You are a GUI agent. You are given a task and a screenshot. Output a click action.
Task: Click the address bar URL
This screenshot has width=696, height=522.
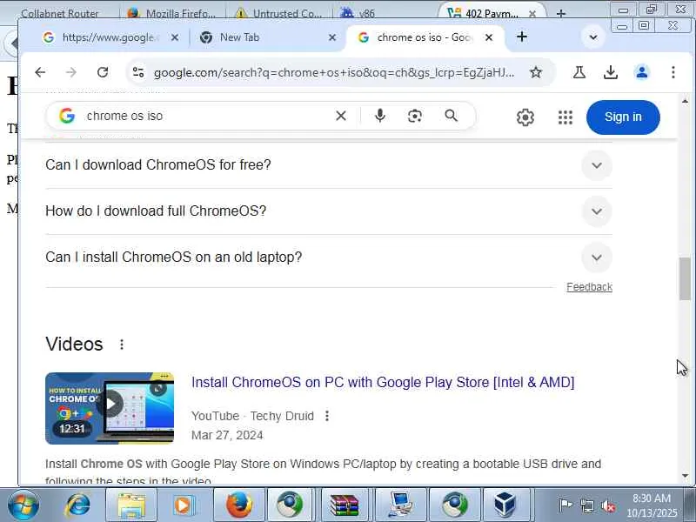pos(334,72)
